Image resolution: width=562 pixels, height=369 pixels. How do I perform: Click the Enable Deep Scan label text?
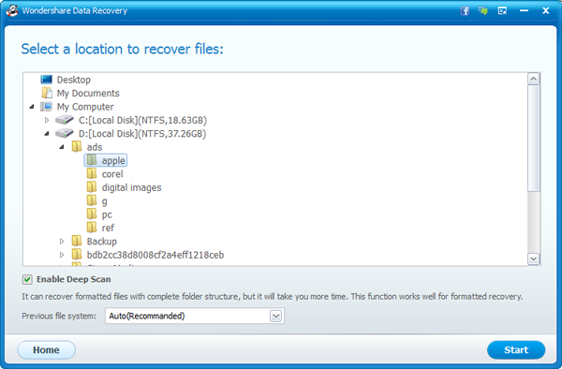pyautogui.click(x=73, y=279)
